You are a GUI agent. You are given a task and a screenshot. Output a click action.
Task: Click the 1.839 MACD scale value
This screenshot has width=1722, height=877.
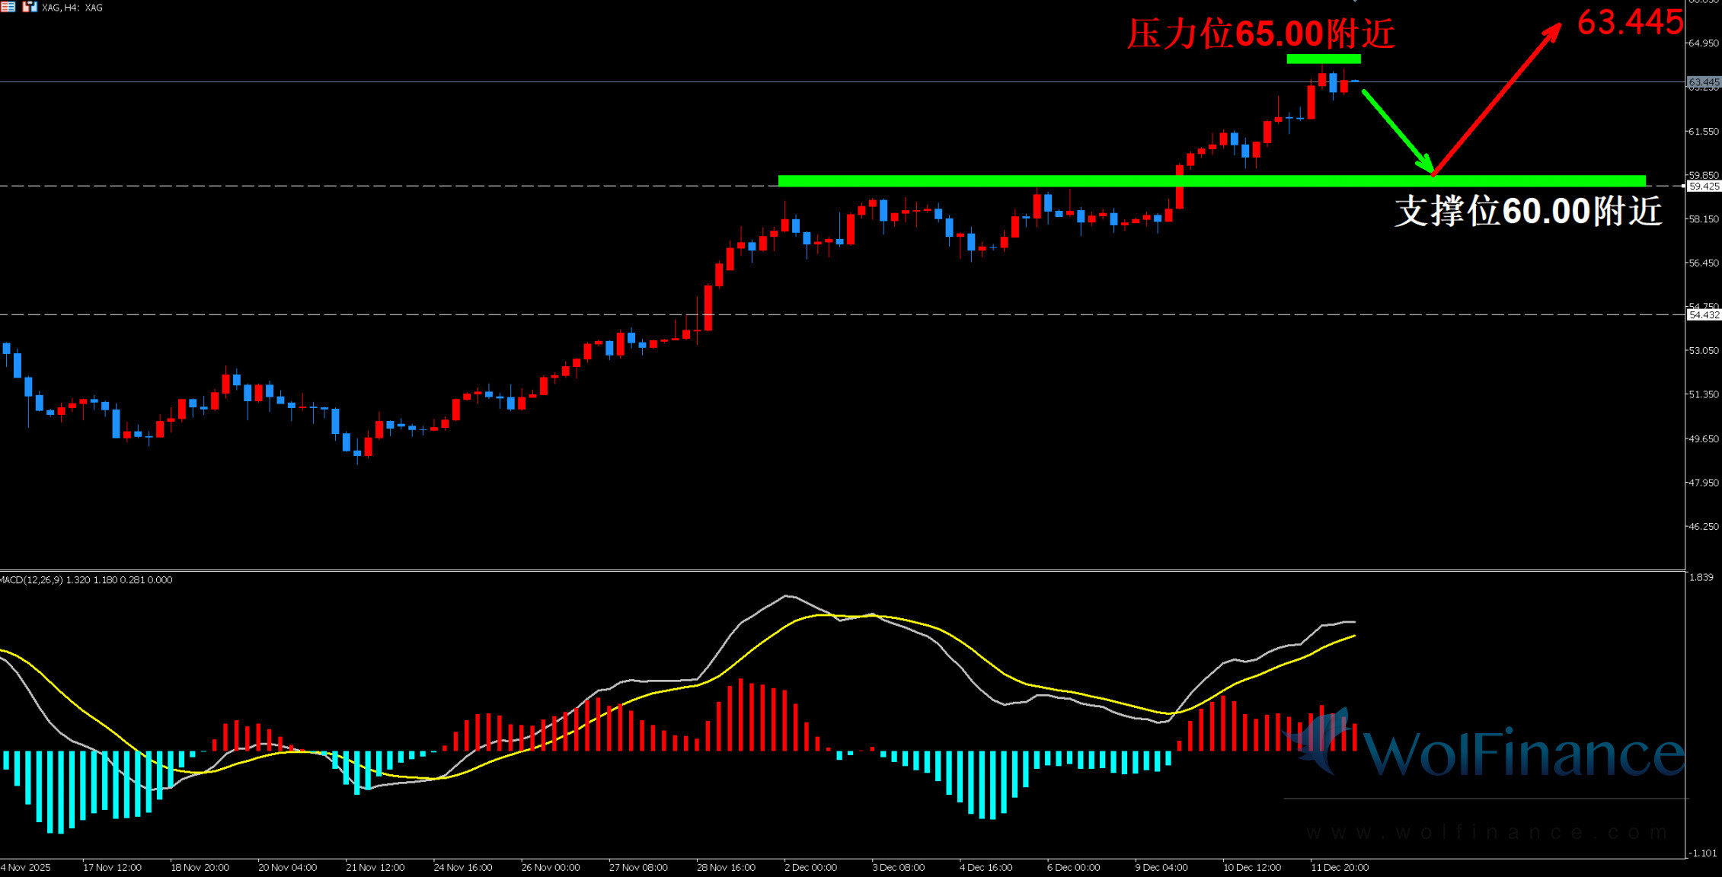1701,577
